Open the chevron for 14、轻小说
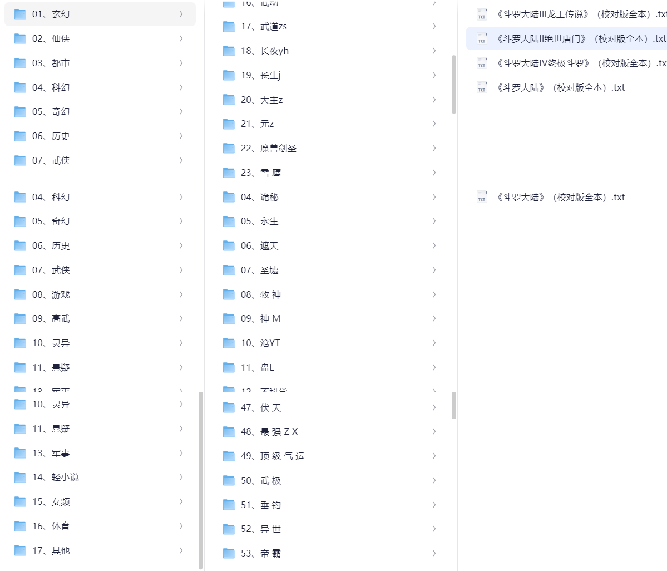This screenshot has width=667, height=571. coord(181,477)
